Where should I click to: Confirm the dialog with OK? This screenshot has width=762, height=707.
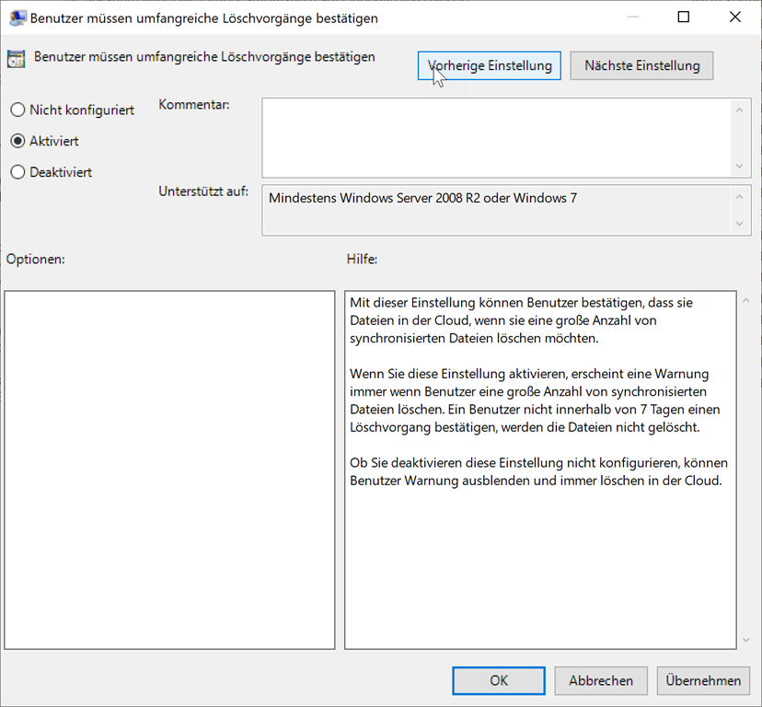[499, 681]
